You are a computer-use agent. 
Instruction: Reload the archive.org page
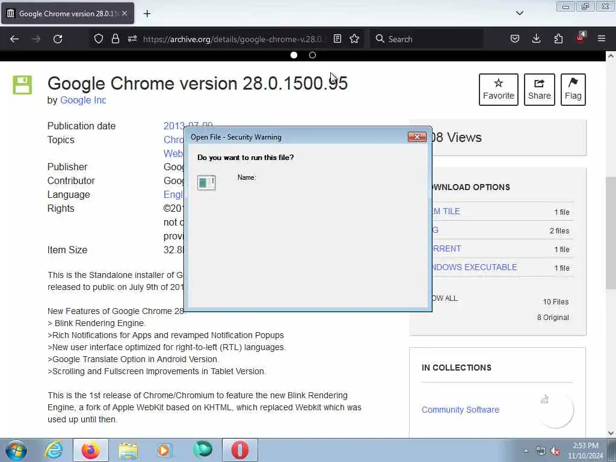point(58,39)
